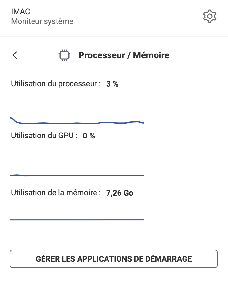
Task: Click the Utilisation de la mémoire label
Action: pyautogui.click(x=56, y=193)
